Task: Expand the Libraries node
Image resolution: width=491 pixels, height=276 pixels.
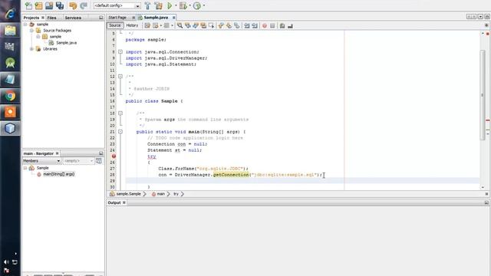Action: click(31, 49)
